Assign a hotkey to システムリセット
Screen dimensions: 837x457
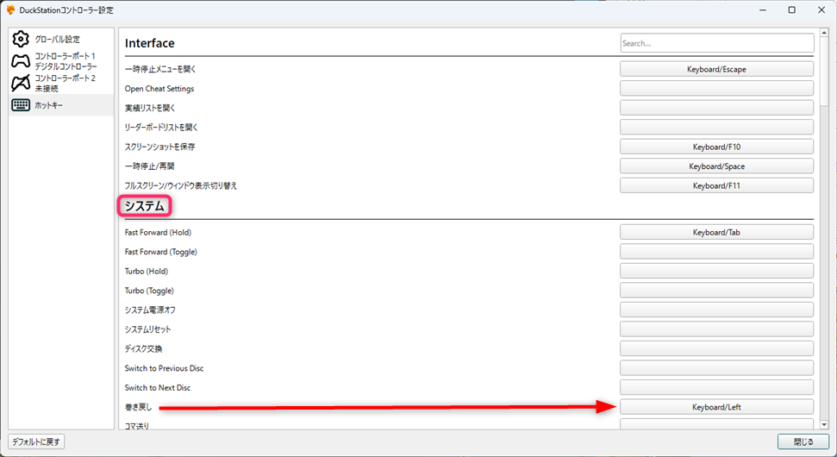pos(716,329)
